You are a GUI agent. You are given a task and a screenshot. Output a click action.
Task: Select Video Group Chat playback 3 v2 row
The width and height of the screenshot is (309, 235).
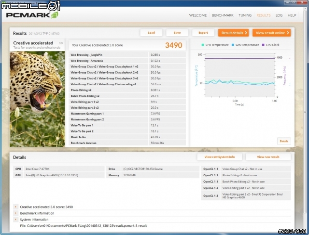tap(127, 78)
